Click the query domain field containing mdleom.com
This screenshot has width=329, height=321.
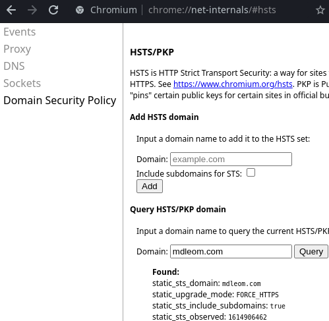[x=231, y=252]
